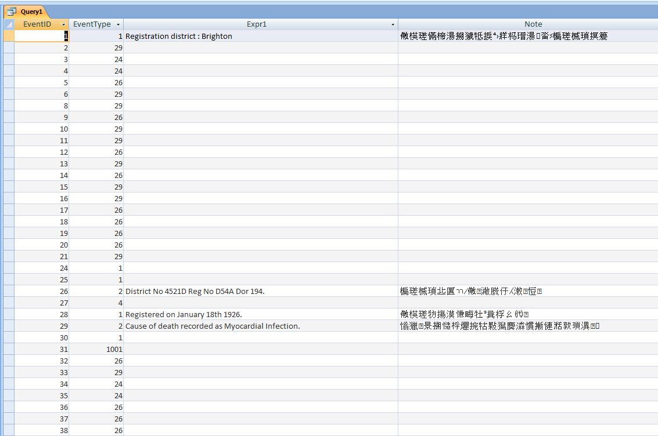Click EventID cell 14
Image resolution: width=658 pixels, height=436 pixels.
coord(42,175)
